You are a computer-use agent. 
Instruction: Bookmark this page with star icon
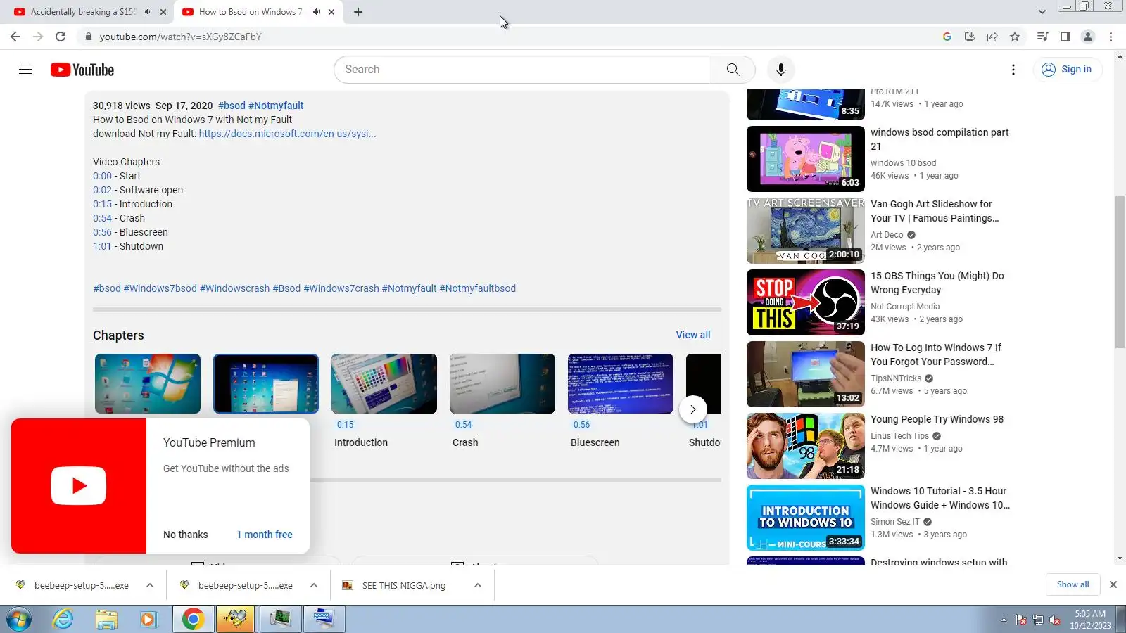[1015, 37]
